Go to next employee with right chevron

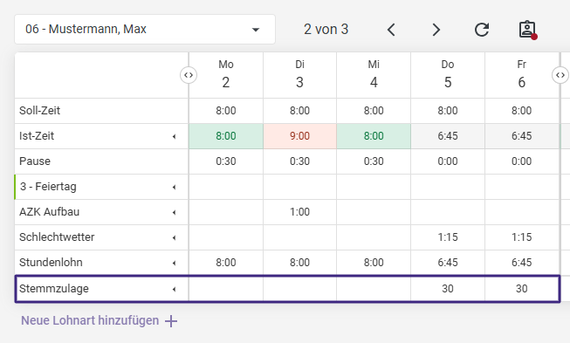(x=436, y=30)
